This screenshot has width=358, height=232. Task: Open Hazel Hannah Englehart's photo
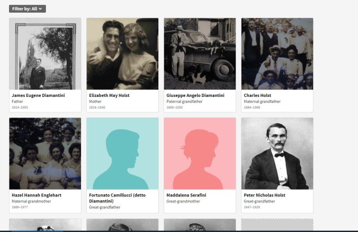(45, 154)
